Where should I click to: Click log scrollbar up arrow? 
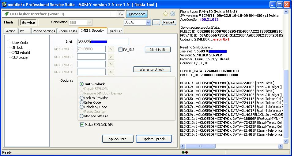(x=286, y=12)
